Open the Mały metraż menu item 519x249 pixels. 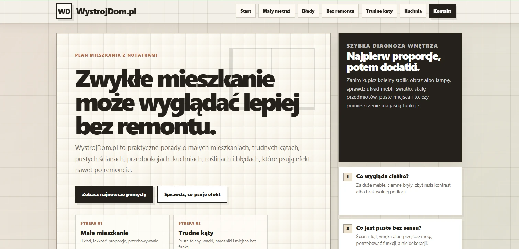coord(276,11)
